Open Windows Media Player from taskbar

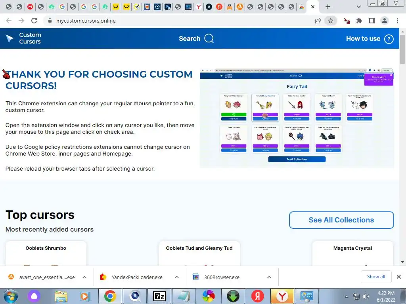pyautogui.click(x=85, y=296)
